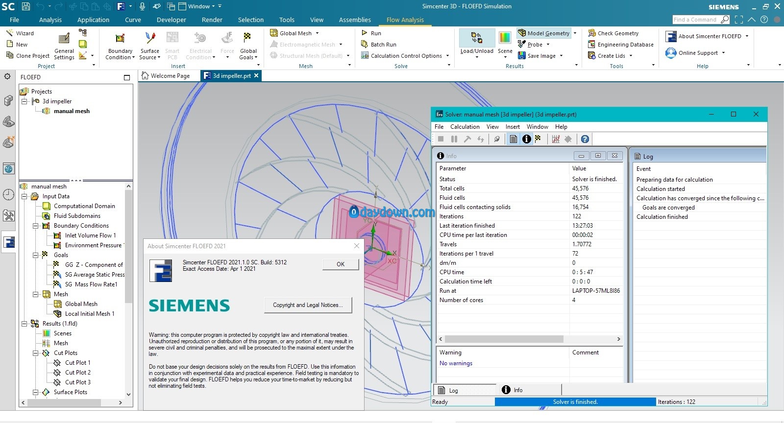The width and height of the screenshot is (784, 423).
Task: Collapse the ribbon with the up chevron
Action: pos(752,20)
